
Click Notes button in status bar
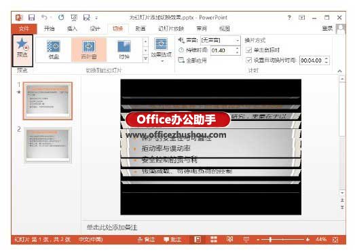click(x=146, y=239)
